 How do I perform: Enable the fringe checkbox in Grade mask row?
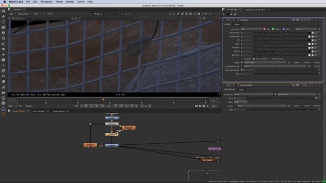point(312,63)
